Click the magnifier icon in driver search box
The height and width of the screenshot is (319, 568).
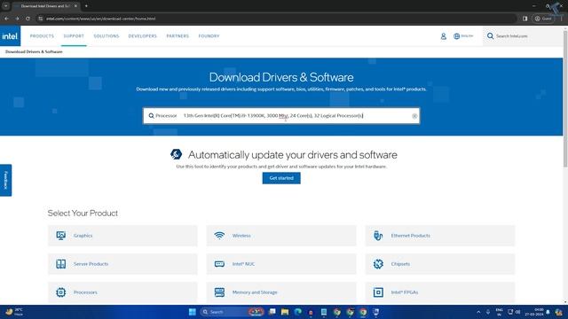point(152,116)
